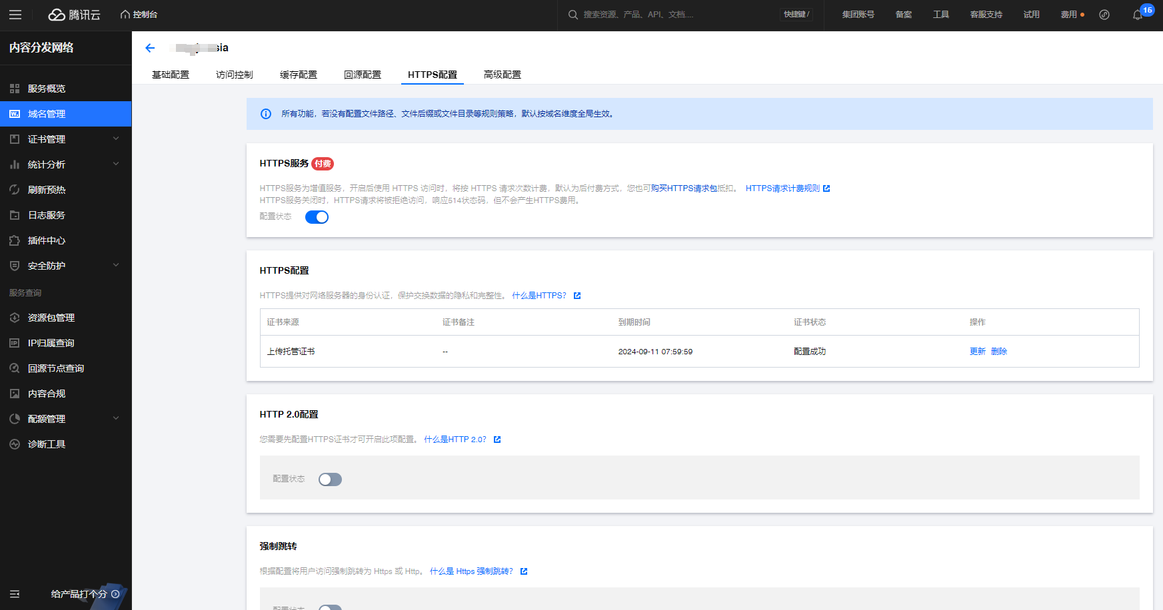Click the IP Ownership Query (IP归属查询) icon

(15, 343)
